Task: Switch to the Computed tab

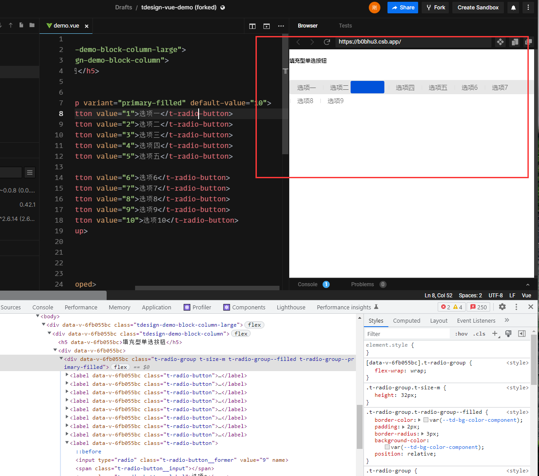Action: coord(407,320)
